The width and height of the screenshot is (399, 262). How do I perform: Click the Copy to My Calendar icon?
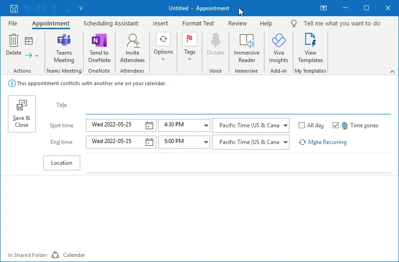(x=29, y=41)
